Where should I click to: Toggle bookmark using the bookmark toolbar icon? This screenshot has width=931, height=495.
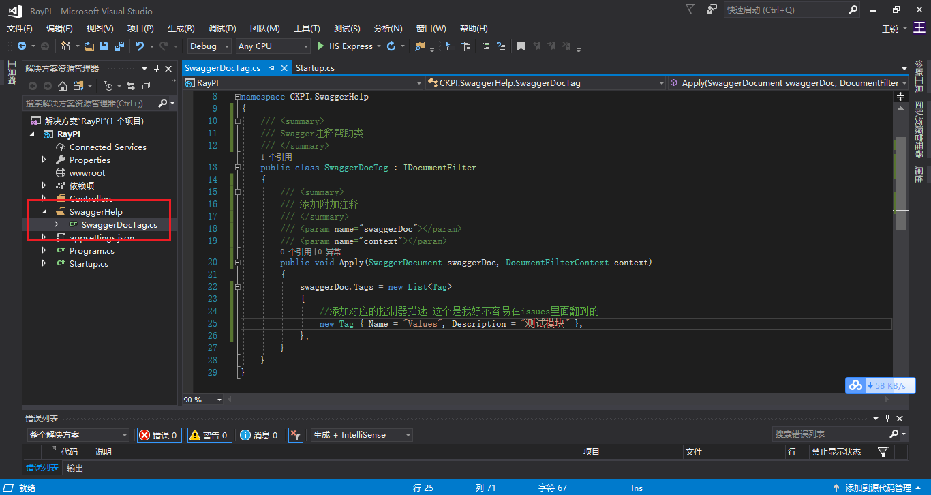[521, 46]
